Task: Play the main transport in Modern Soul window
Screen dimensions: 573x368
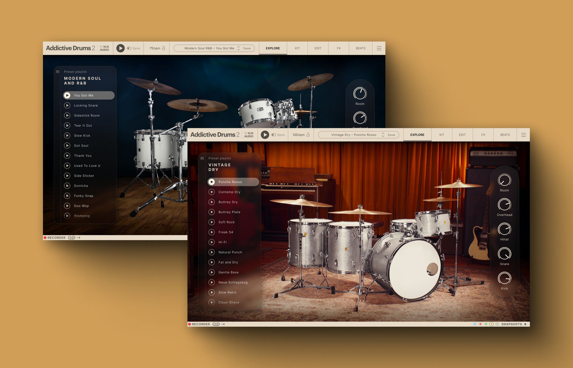Action: point(120,48)
